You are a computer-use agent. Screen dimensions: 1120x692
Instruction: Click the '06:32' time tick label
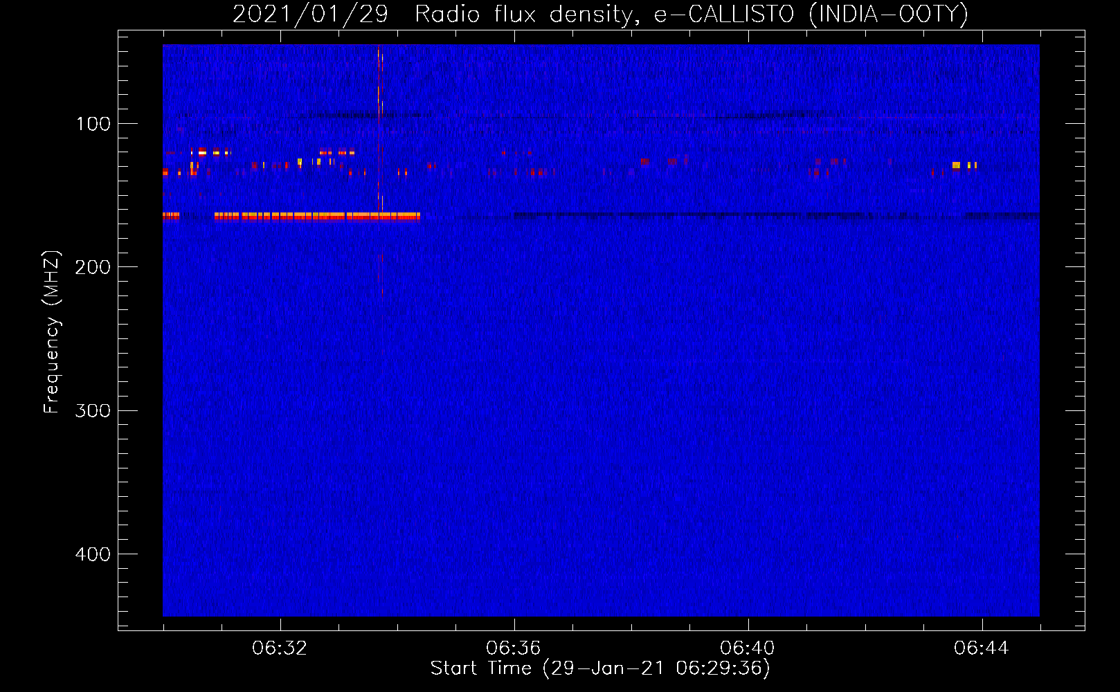click(x=280, y=648)
